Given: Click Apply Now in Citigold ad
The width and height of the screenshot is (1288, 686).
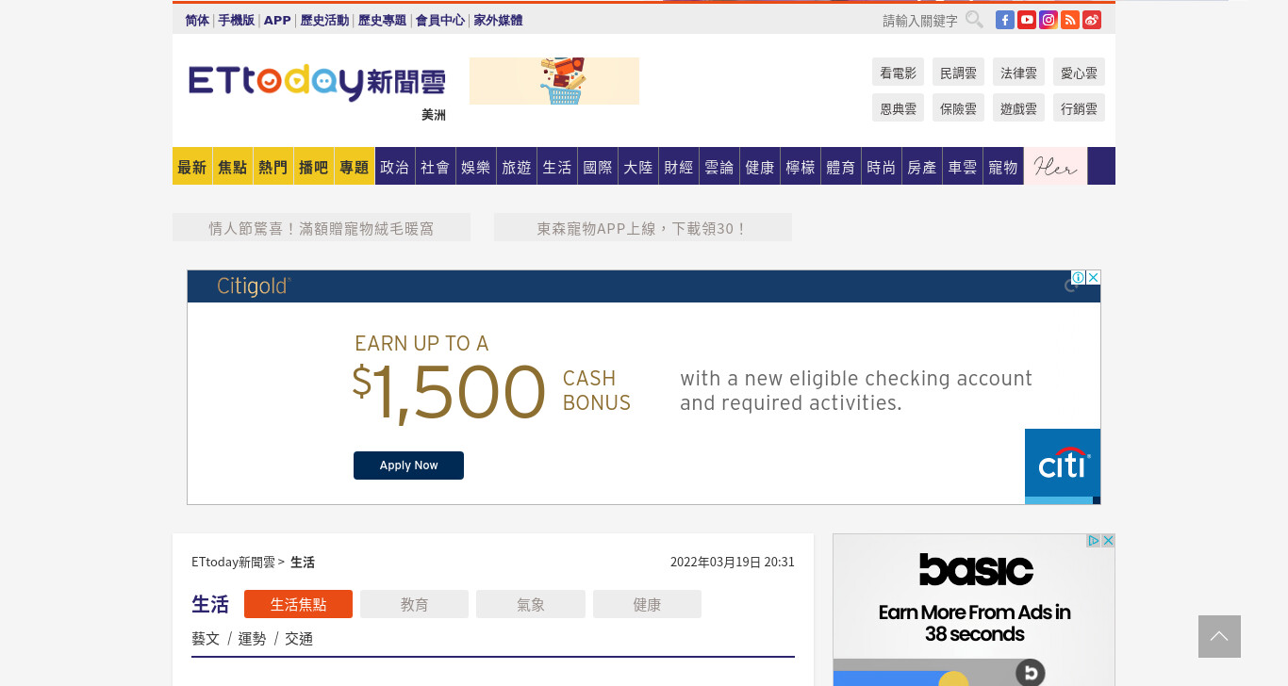Looking at the screenshot, I should pyautogui.click(x=408, y=465).
